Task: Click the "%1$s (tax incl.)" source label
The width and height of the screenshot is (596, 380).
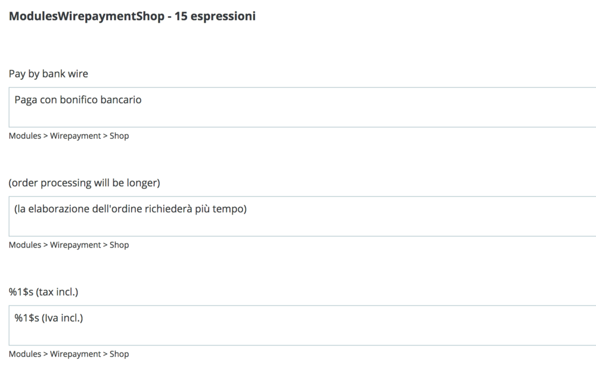Action: (x=44, y=292)
